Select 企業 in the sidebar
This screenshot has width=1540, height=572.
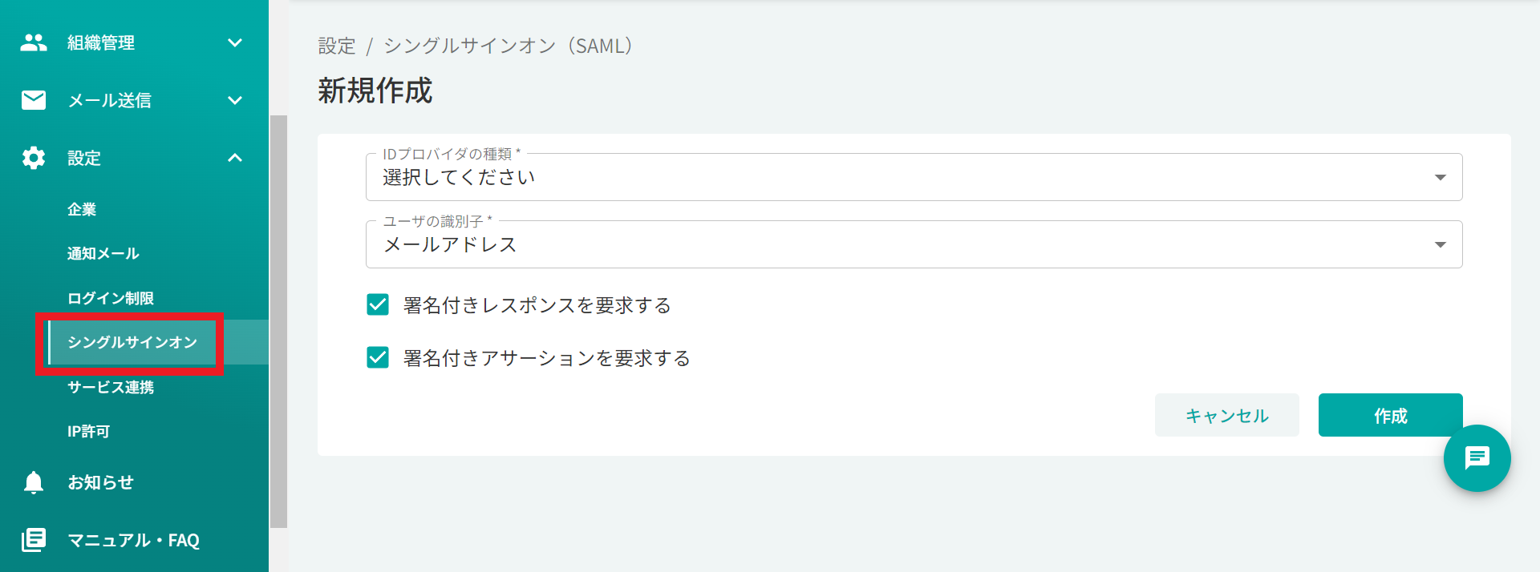pyautogui.click(x=82, y=209)
